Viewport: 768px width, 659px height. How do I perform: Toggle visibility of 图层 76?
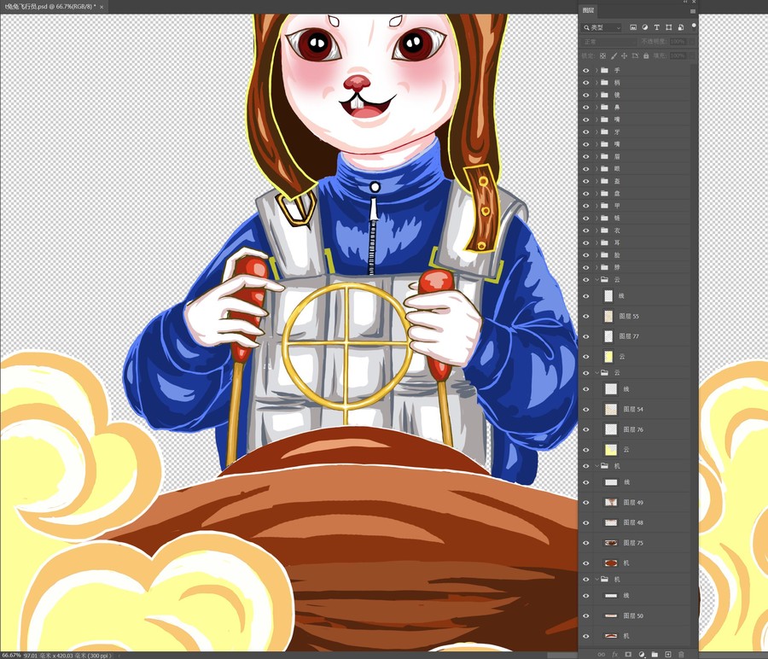click(586, 429)
